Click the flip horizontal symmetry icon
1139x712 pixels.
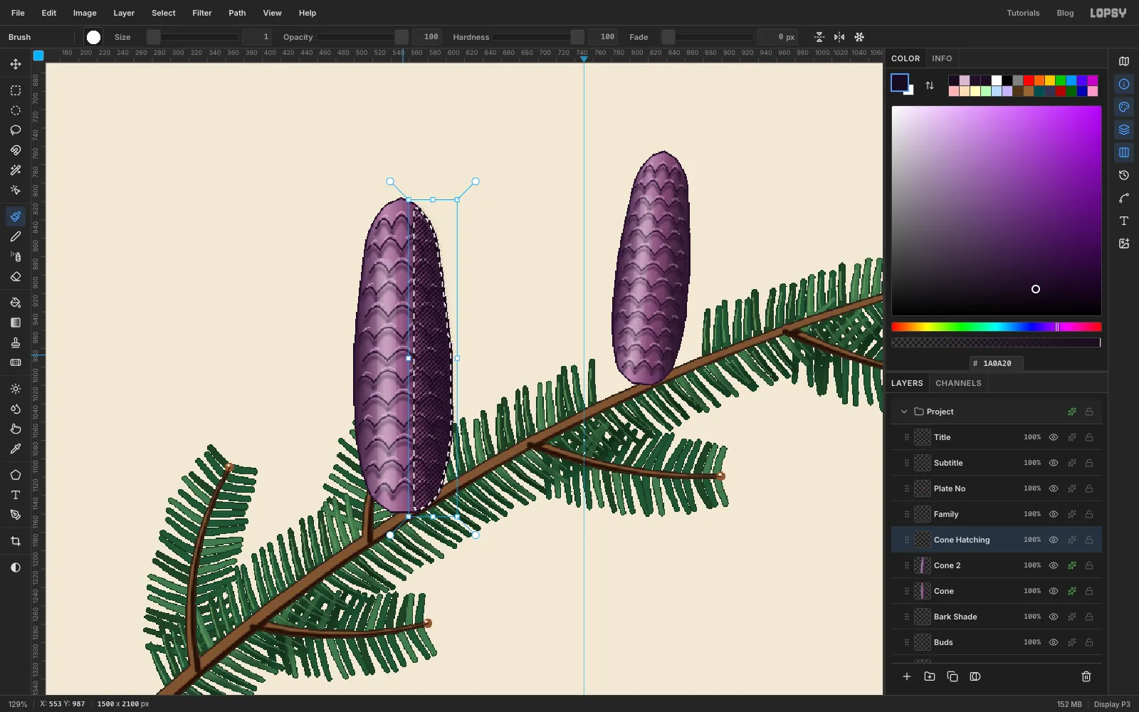tap(839, 37)
